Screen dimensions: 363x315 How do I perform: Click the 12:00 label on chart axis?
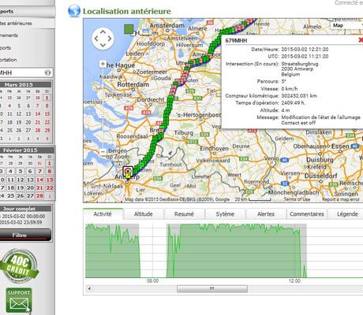pos(294,281)
